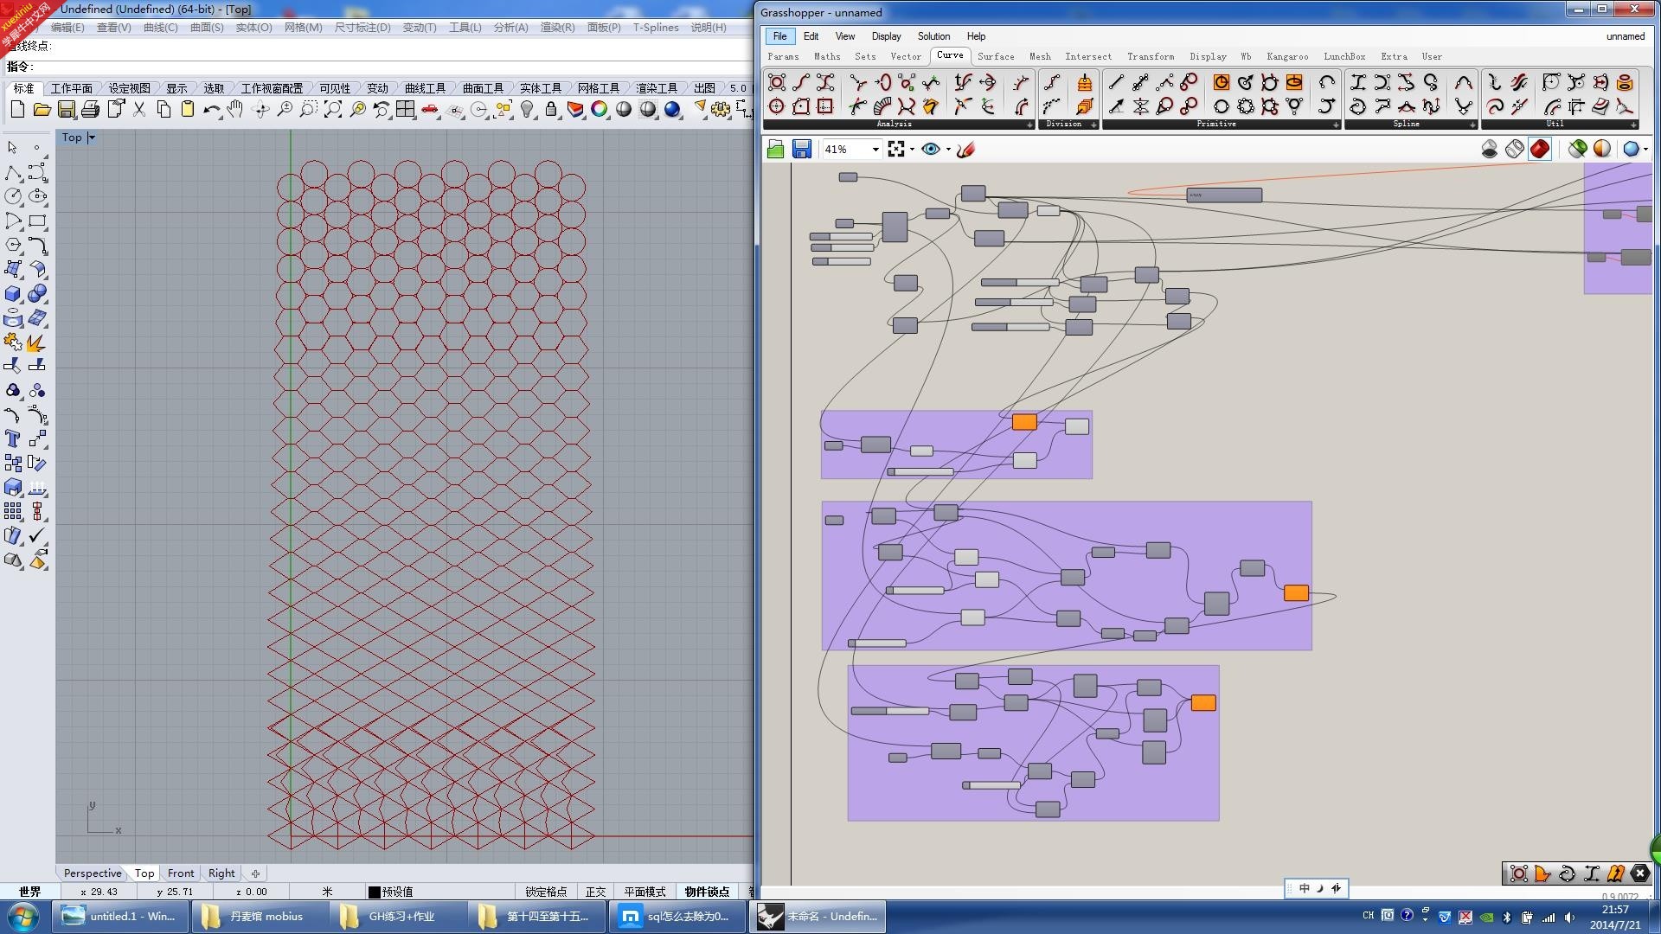Expand the Division panel dropdown

pyautogui.click(x=1093, y=125)
